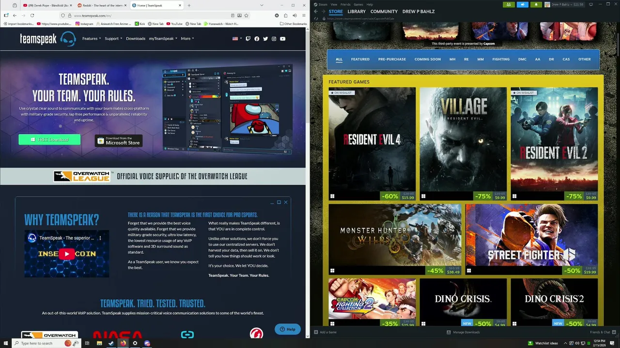Toggle reader view in the address bar
620x348 pixels.
click(232, 15)
